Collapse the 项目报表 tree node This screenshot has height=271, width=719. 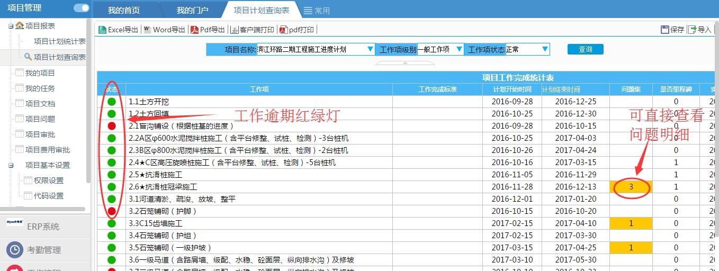click(11, 26)
